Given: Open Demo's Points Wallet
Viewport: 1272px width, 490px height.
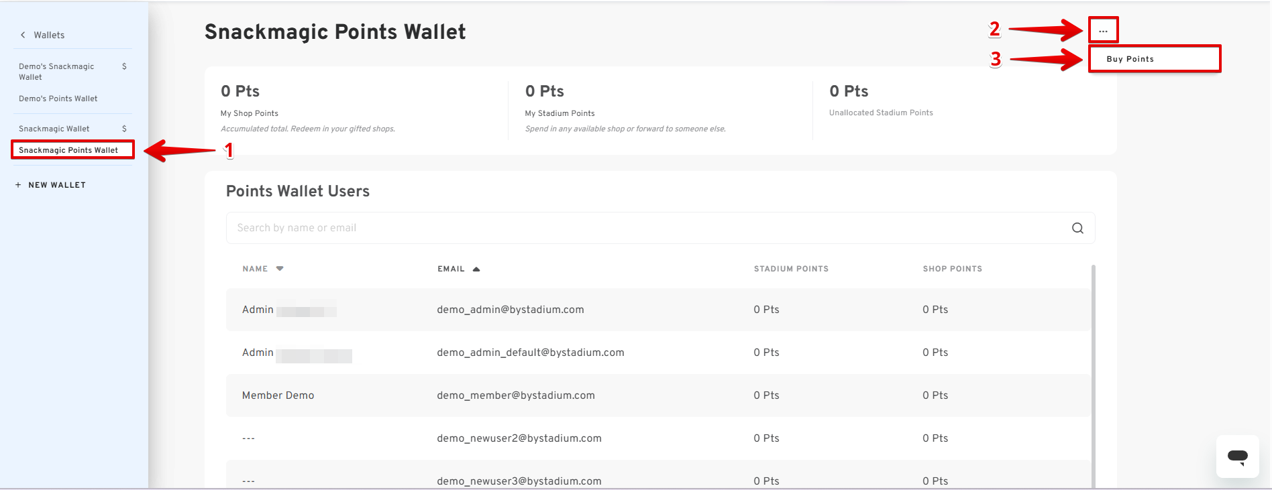Looking at the screenshot, I should (x=58, y=99).
